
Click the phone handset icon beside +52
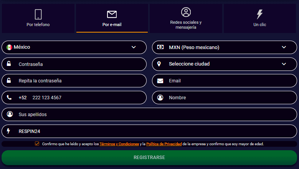pyautogui.click(x=9, y=98)
